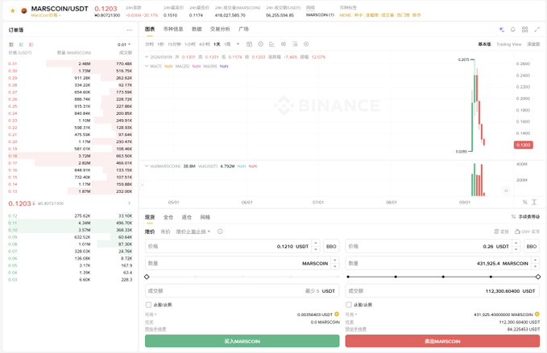Open the stop-limit order type dropdown
The height and width of the screenshot is (353, 547).
coord(193,232)
